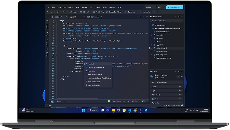The width and height of the screenshot is (230, 130).
Task: Click the Redo arrow icon
Action: pos(63,12)
